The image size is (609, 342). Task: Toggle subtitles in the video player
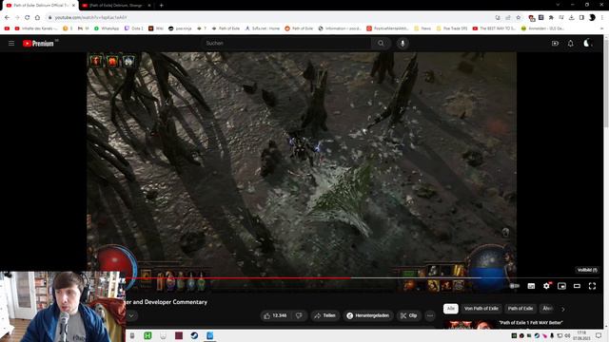[x=531, y=286]
